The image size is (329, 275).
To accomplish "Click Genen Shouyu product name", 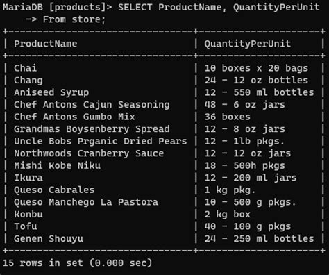I will tap(49, 239).
